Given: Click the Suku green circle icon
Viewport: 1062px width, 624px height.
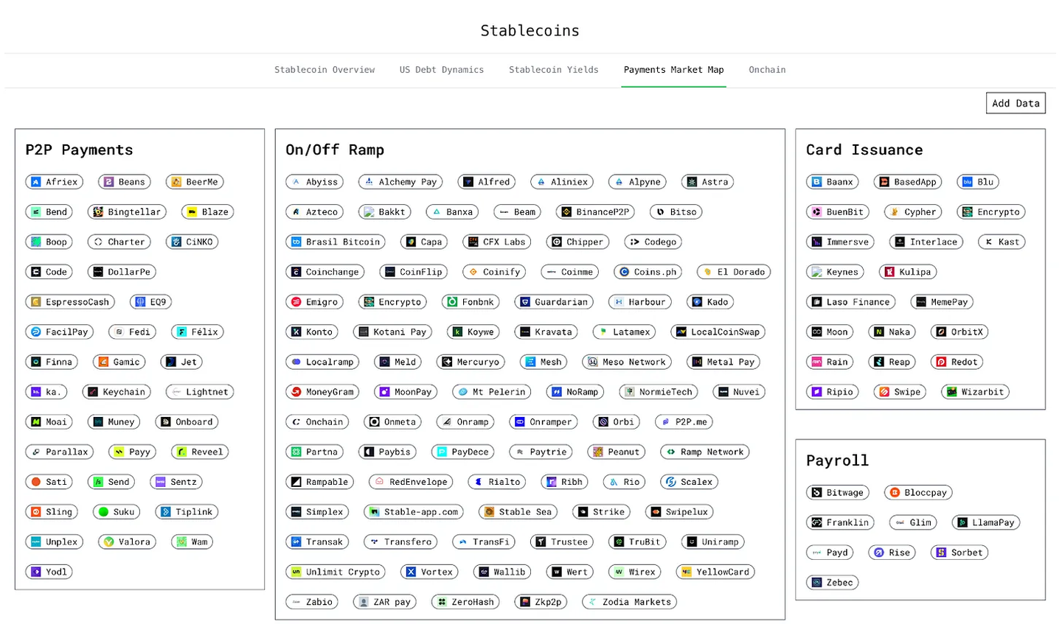Looking at the screenshot, I should 103,512.
